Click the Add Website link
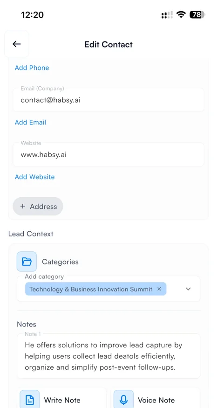Screen dimensions: 217x408 [35, 177]
